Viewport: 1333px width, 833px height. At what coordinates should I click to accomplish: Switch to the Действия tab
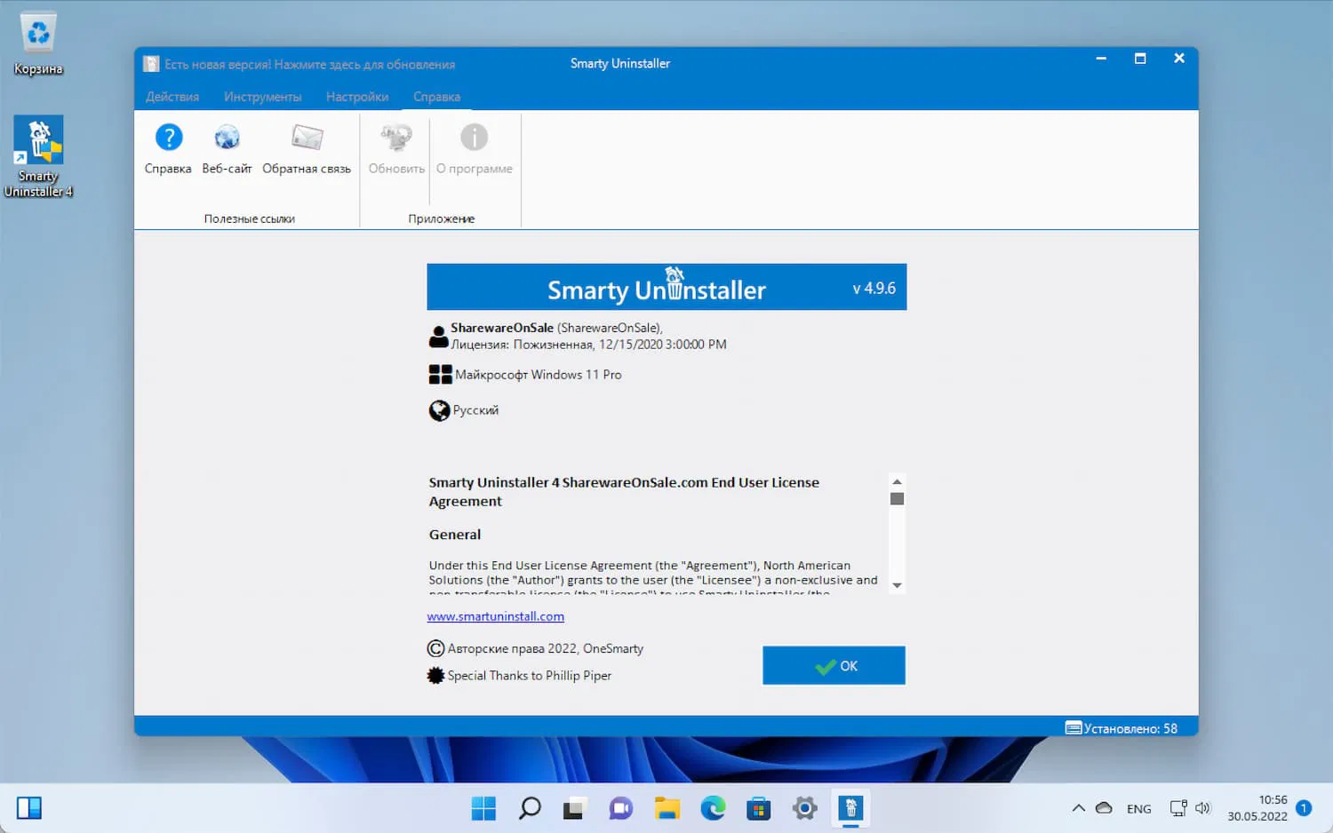[172, 96]
